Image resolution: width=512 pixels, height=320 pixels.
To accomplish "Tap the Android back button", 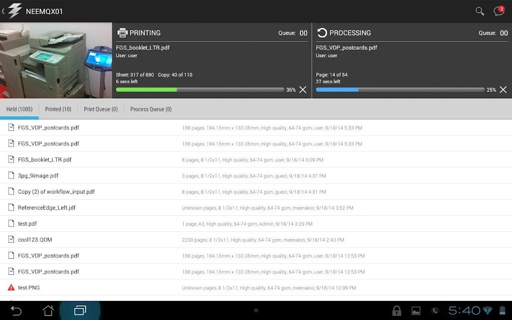I will (16, 310).
